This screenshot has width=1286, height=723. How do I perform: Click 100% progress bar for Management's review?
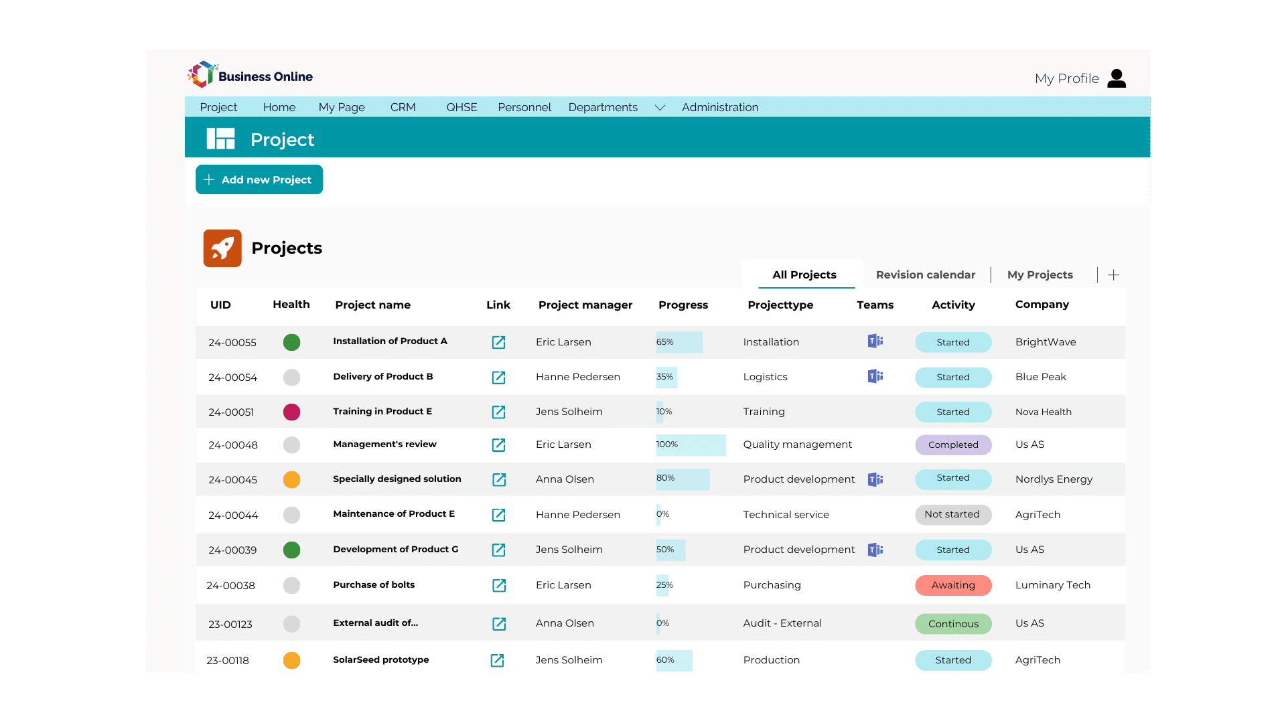pyautogui.click(x=691, y=445)
